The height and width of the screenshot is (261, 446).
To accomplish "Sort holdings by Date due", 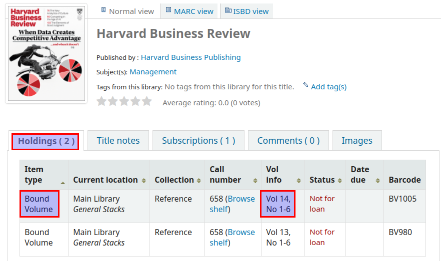I will point(365,175).
